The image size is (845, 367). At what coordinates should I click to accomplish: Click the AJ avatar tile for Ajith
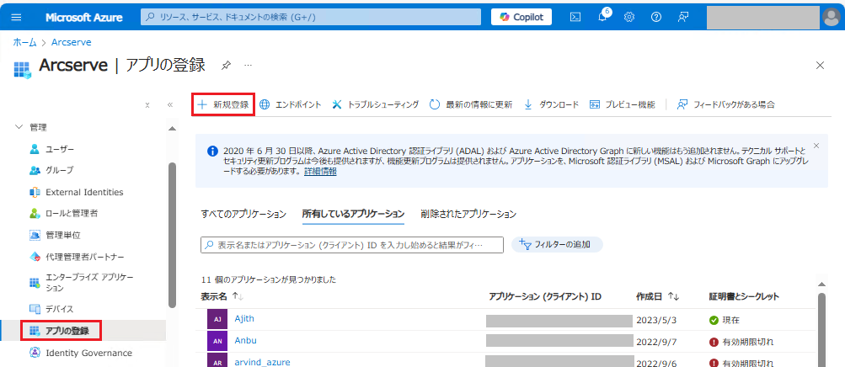point(217,319)
